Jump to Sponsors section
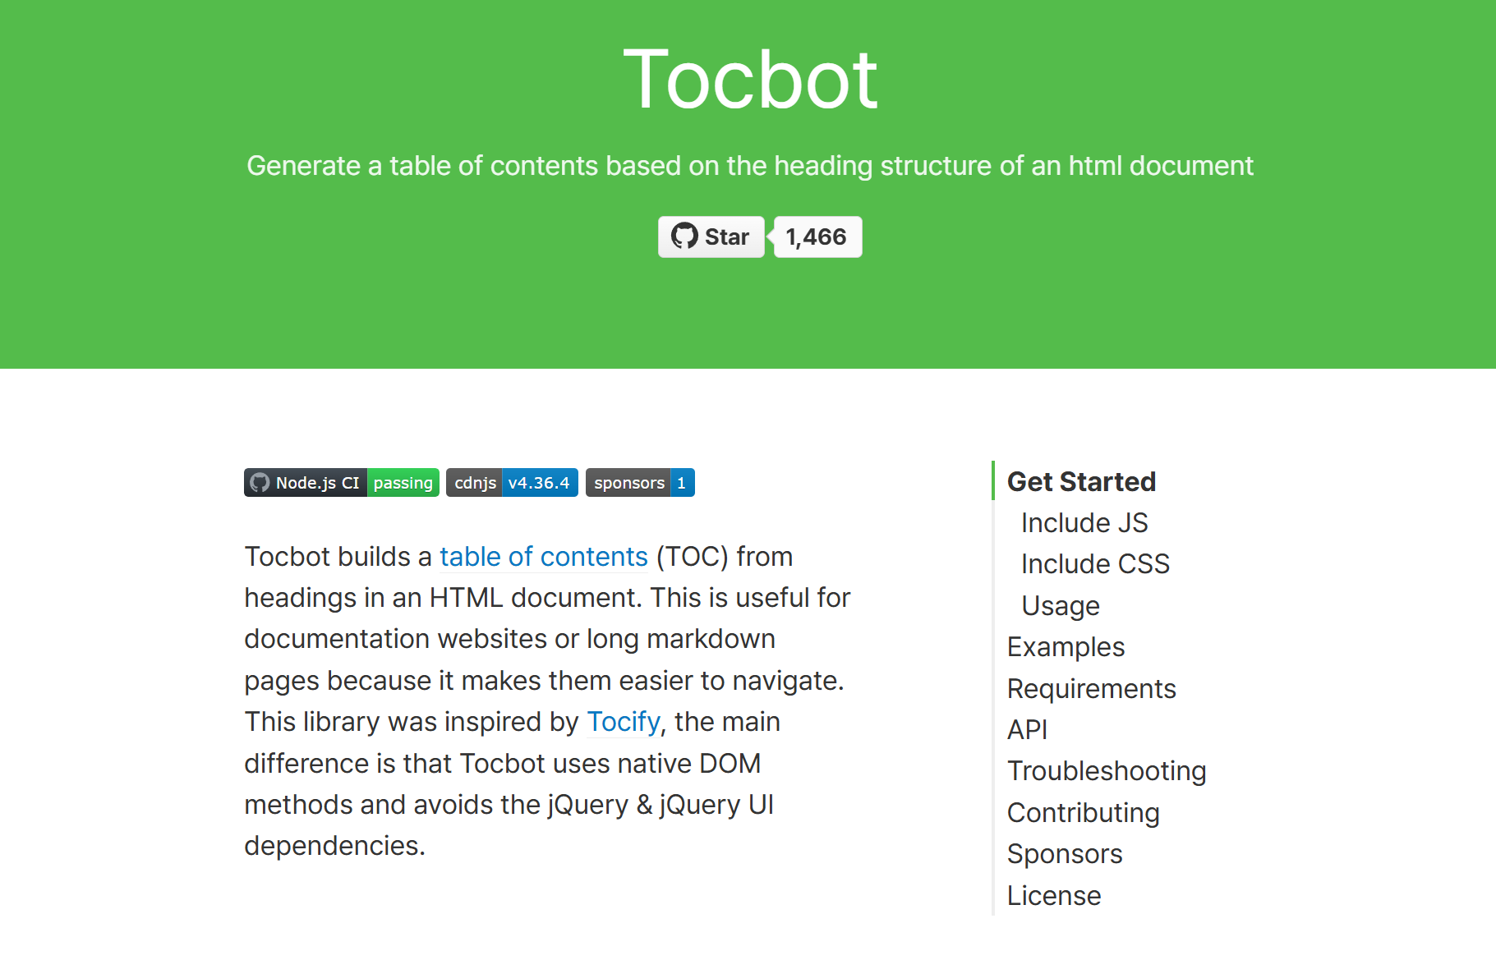This screenshot has height=960, width=1496. click(x=1064, y=854)
